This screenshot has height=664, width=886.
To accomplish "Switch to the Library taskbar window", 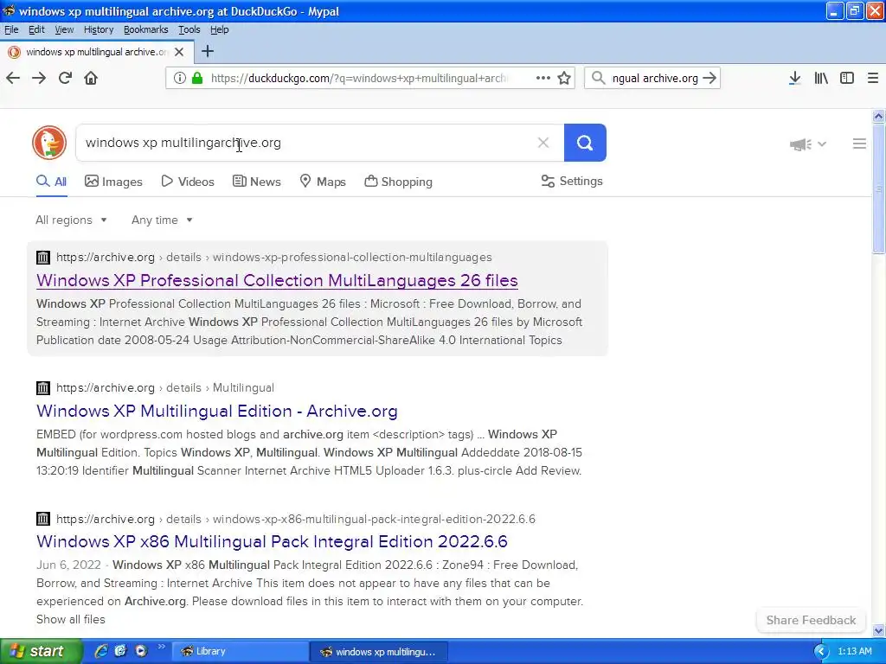I will [x=241, y=651].
